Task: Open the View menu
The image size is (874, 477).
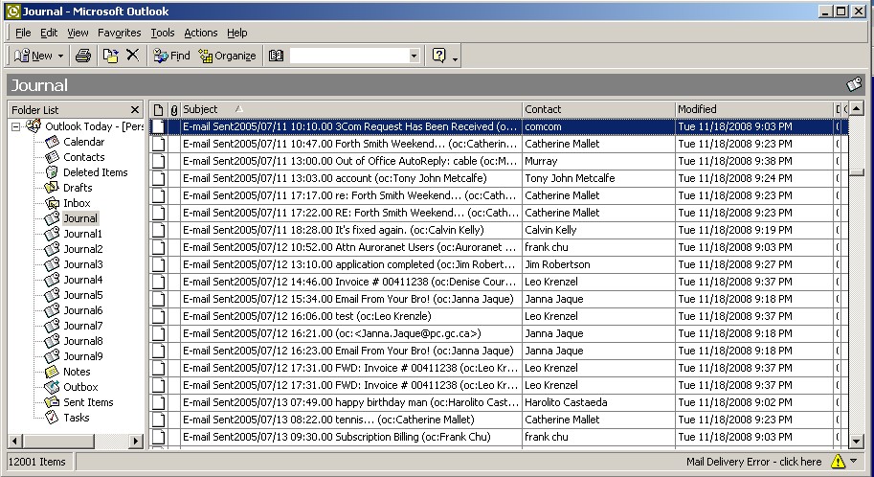Action: tap(78, 33)
